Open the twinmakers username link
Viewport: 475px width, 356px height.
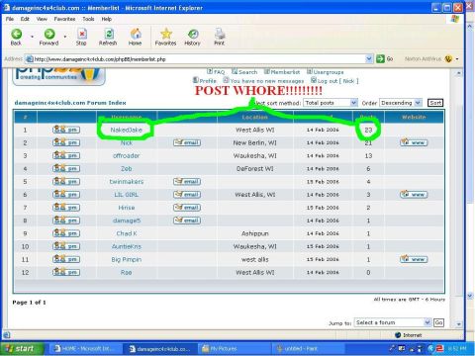pos(127,182)
